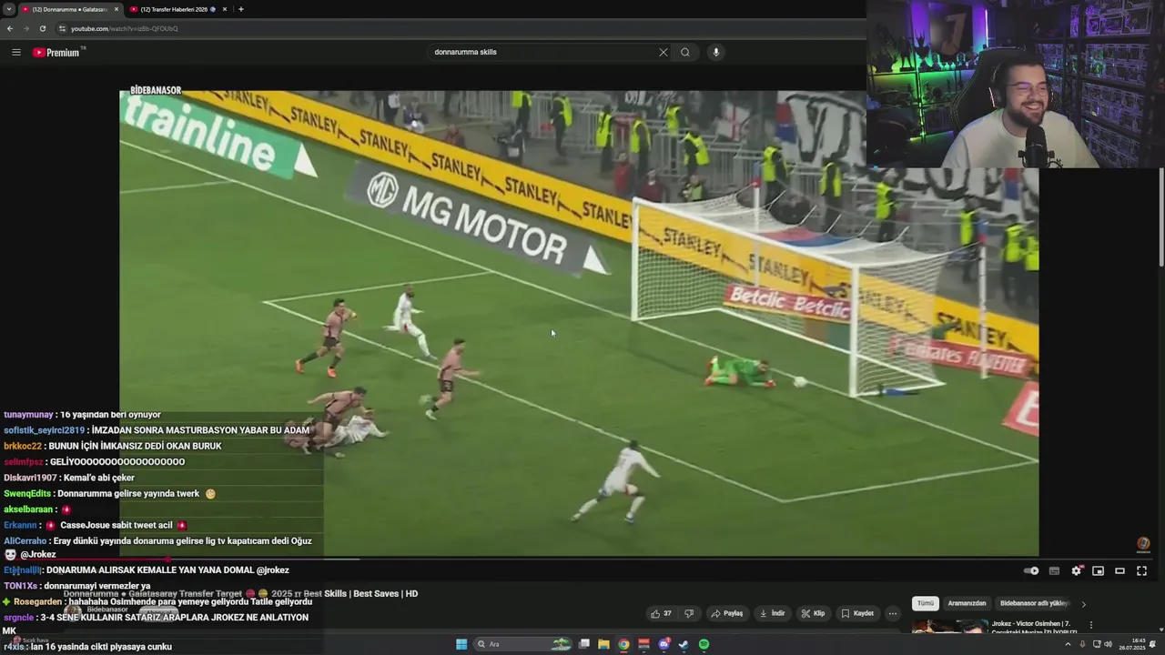Image resolution: width=1165 pixels, height=655 pixels.
Task: Click the Paylaş share button
Action: coord(727,613)
